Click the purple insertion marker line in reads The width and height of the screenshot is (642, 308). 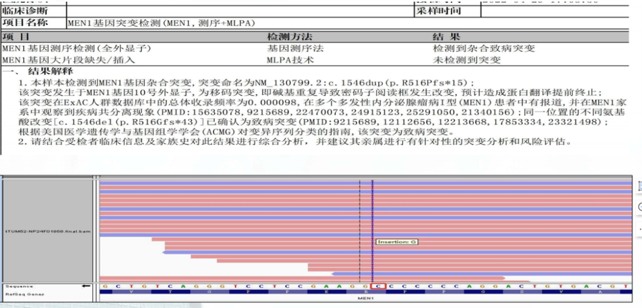(372, 226)
